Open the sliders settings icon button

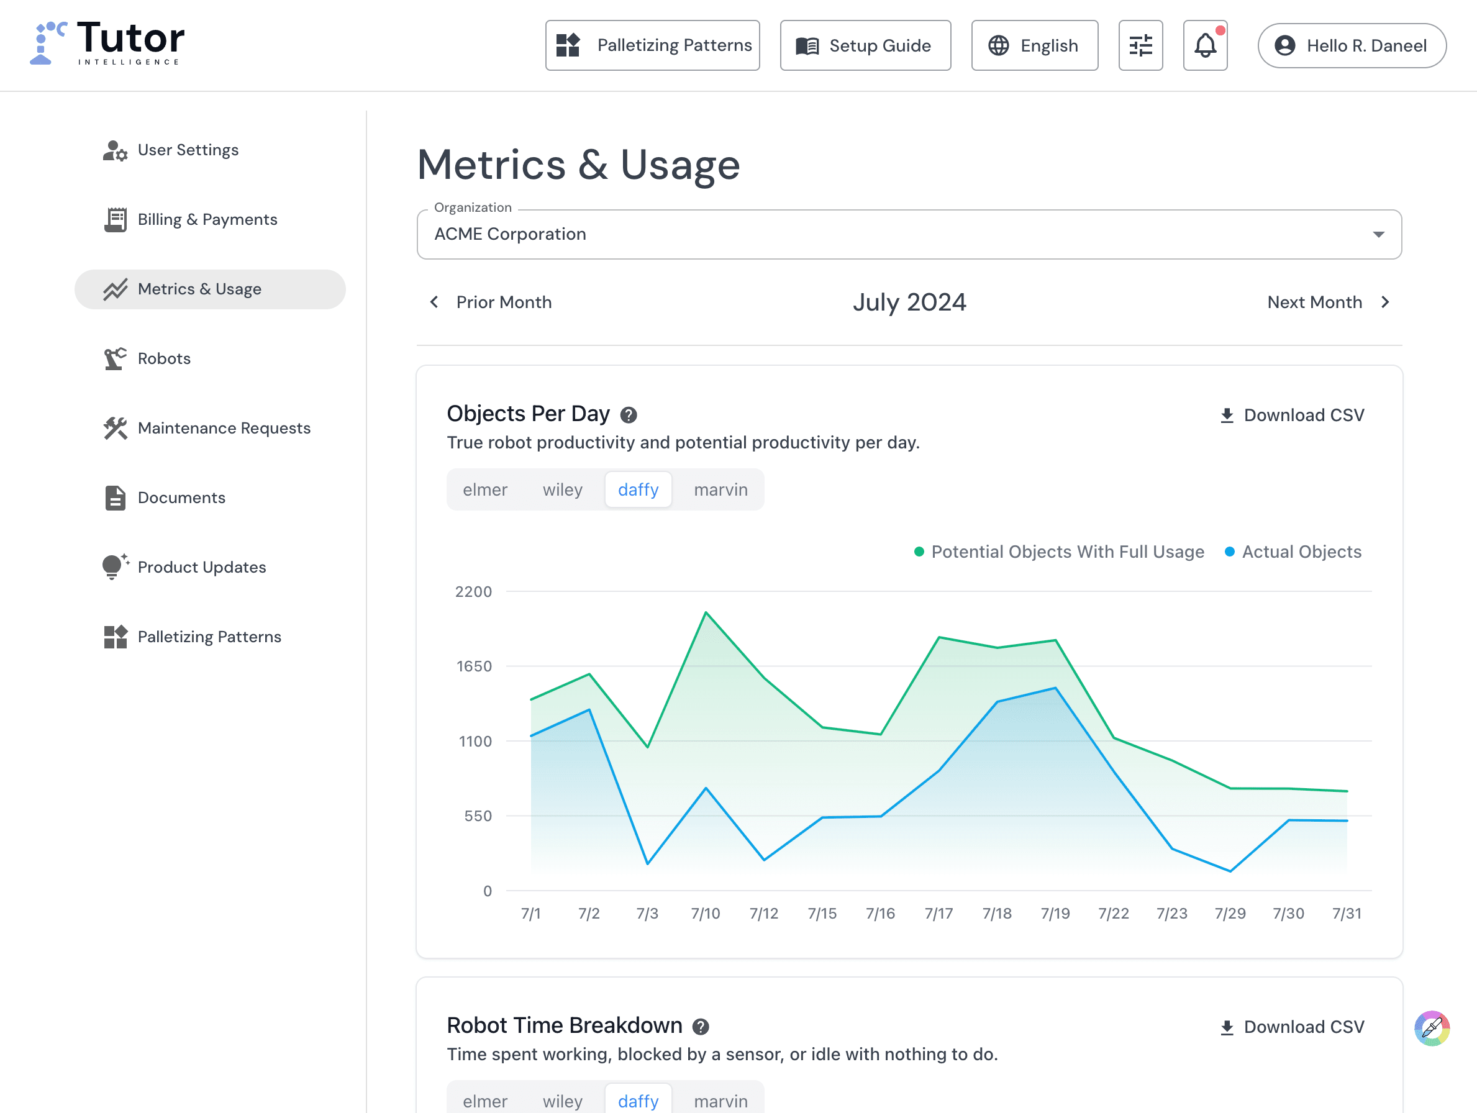1140,45
